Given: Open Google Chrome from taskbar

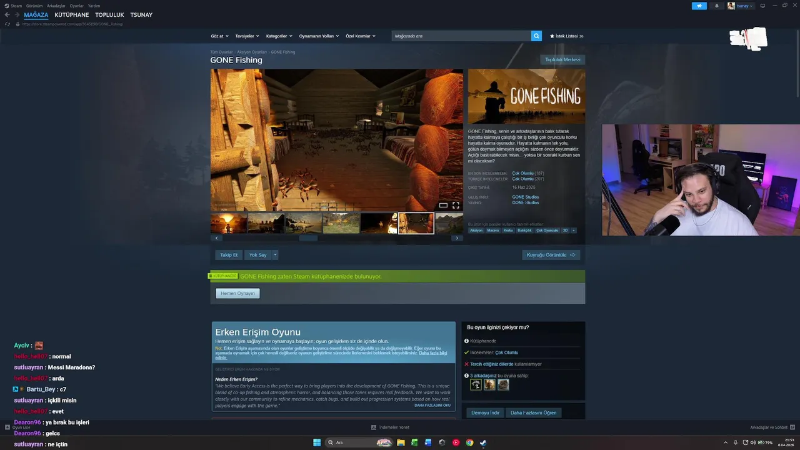Looking at the screenshot, I should (469, 442).
